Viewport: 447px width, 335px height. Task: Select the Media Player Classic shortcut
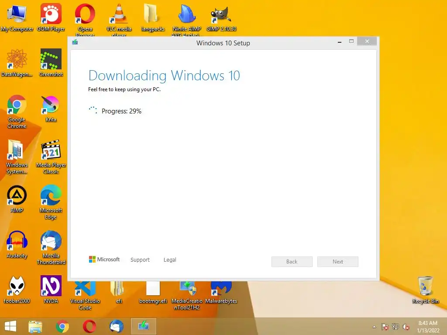51,157
